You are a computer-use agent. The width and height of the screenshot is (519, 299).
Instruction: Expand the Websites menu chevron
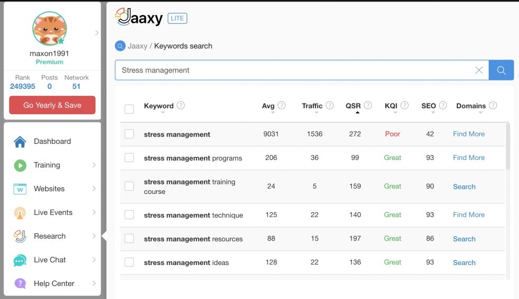click(x=94, y=189)
